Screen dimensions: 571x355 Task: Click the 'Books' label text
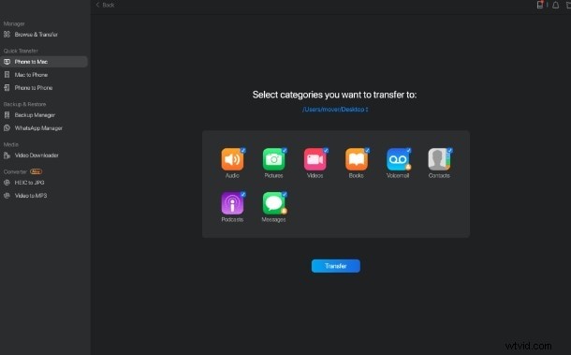[356, 176]
